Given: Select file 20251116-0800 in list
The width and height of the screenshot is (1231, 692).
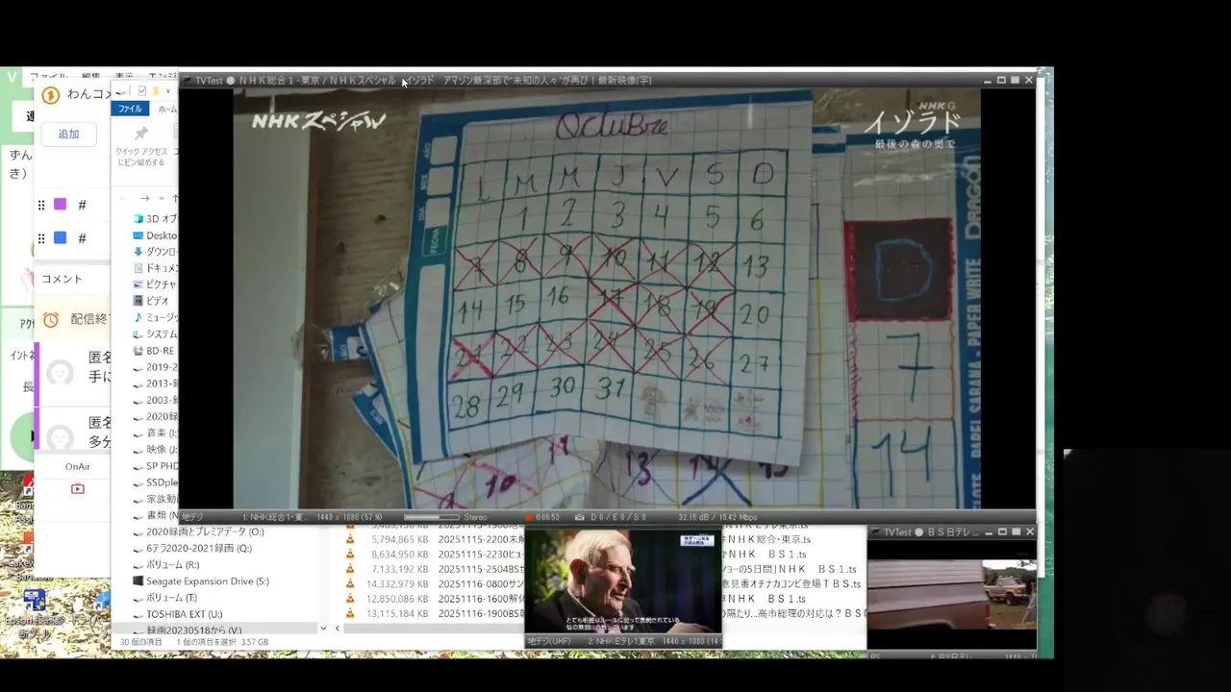Looking at the screenshot, I should click(480, 583).
